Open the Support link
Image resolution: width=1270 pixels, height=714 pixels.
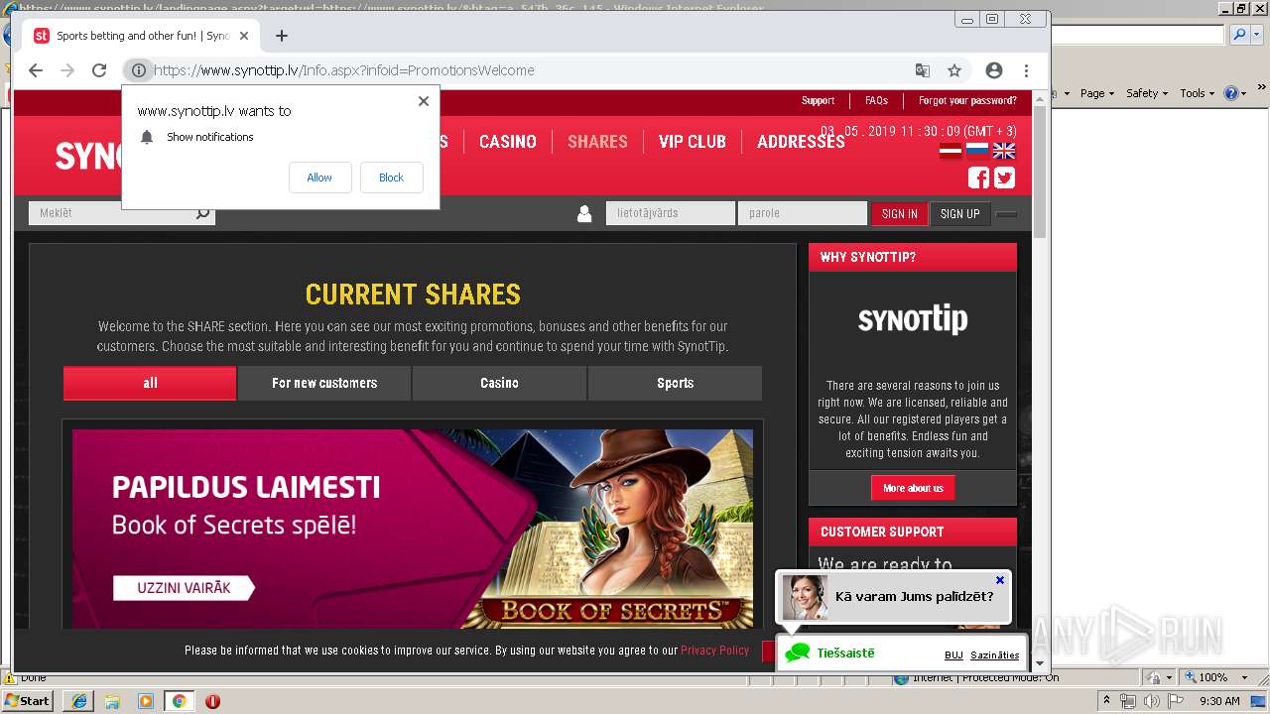pos(818,100)
